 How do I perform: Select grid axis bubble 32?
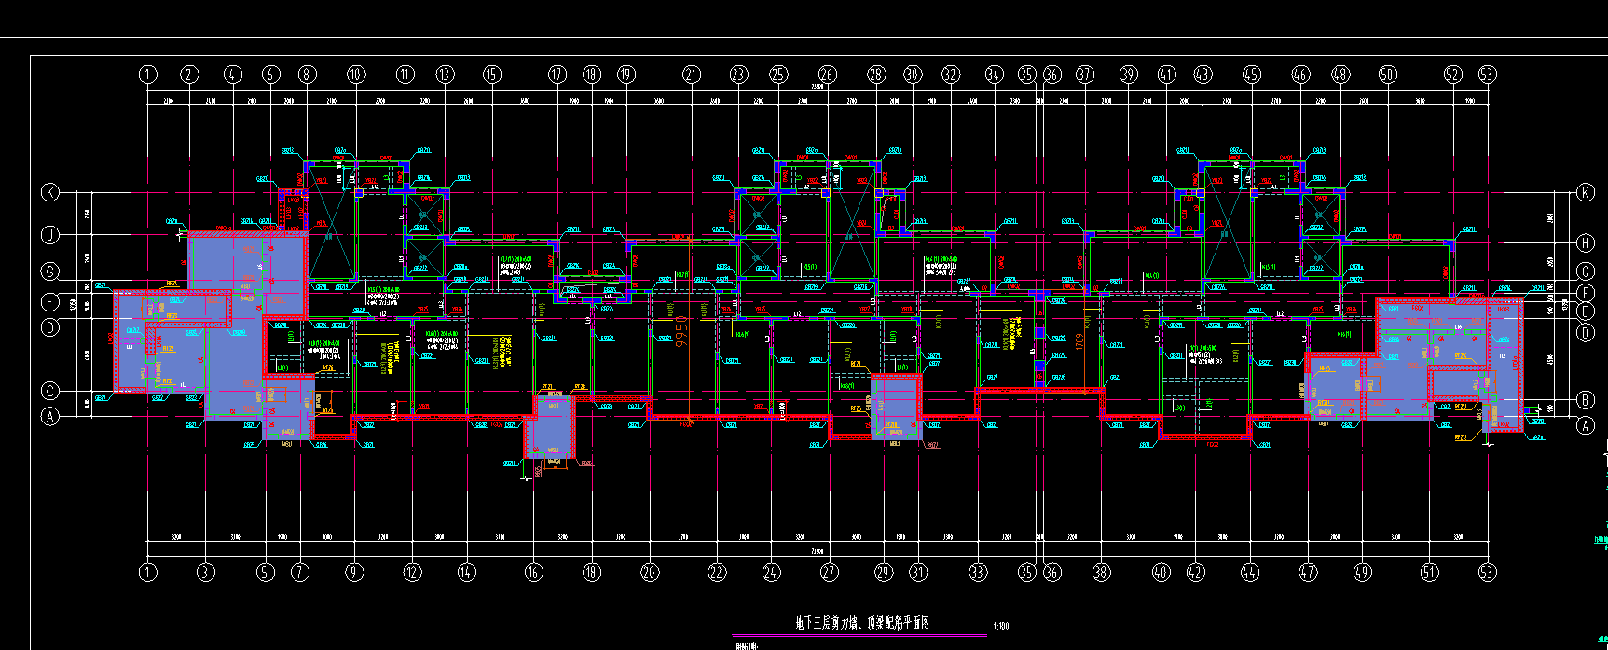click(x=951, y=75)
